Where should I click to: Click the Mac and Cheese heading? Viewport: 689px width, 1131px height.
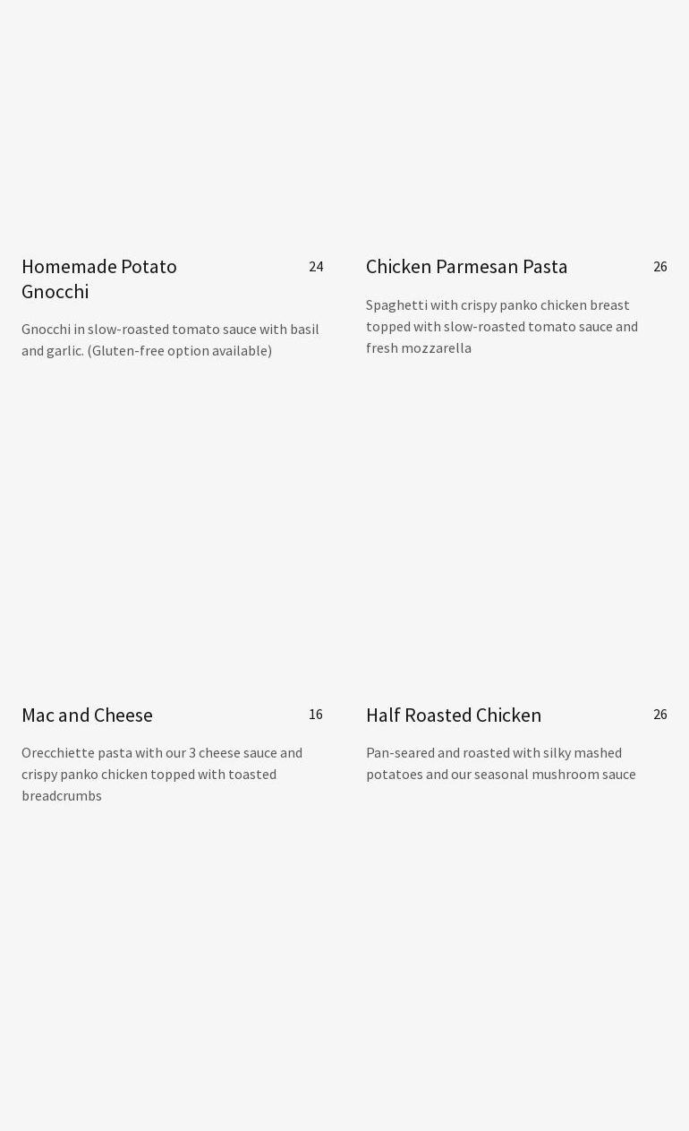(x=87, y=715)
